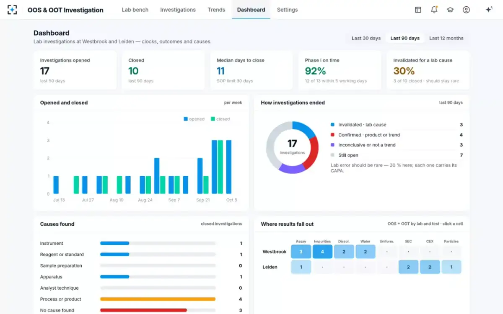
Task: Click the Westbrook Assay cell showing 3
Action: (x=301, y=252)
